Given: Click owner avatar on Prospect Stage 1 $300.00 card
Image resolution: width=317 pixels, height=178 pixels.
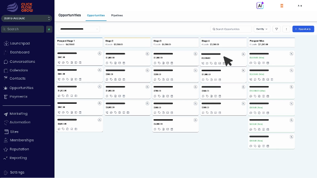Looking at the screenshot, I should [x=100, y=53].
